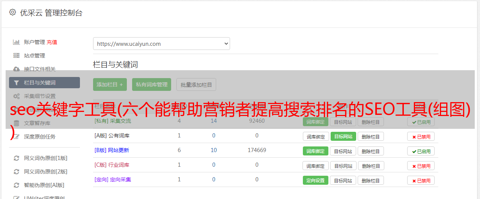The height and width of the screenshot is (199, 480).
Task: Click the server icon for 站点管理
Action: pyautogui.click(x=17, y=56)
